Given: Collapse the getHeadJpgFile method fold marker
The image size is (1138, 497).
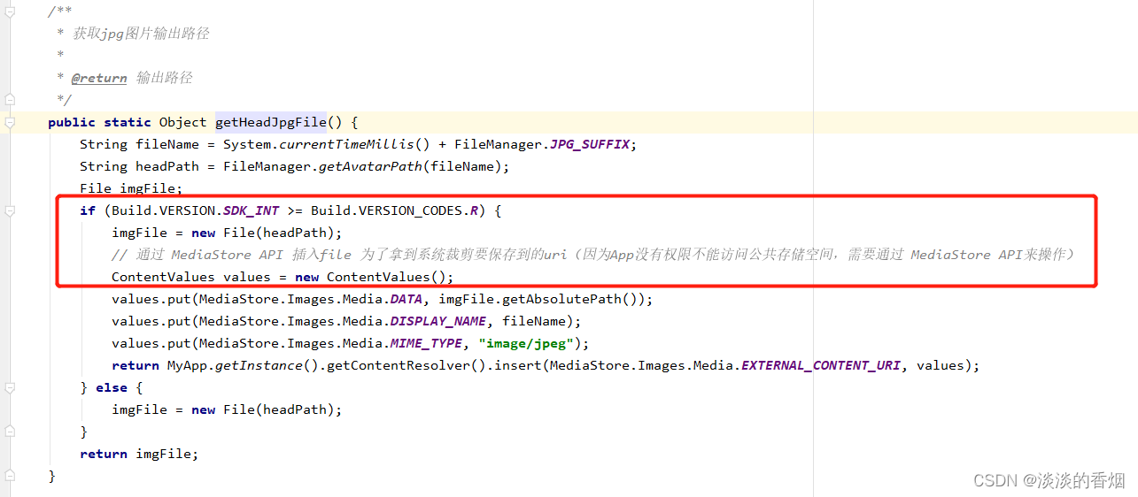Looking at the screenshot, I should coord(9,122).
